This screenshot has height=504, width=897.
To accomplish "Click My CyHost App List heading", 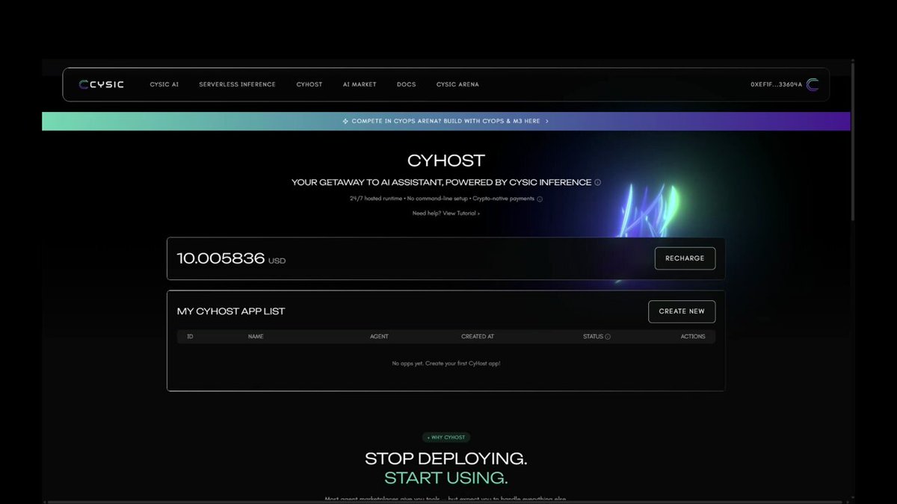I will click(x=231, y=311).
